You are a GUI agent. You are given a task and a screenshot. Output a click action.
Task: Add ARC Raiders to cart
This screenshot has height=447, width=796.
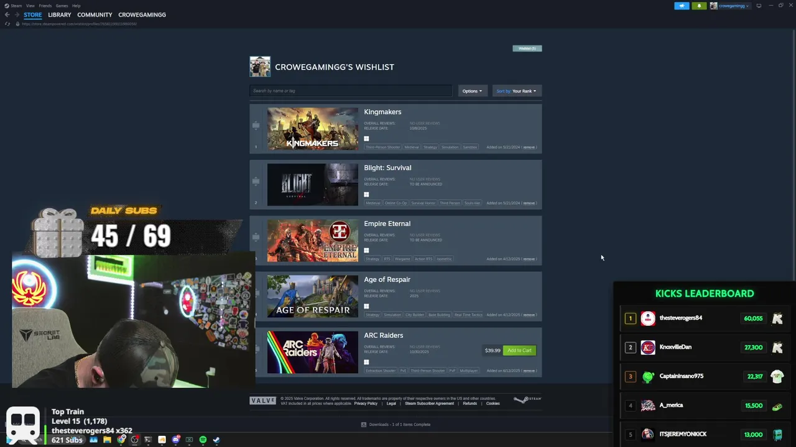(x=519, y=350)
